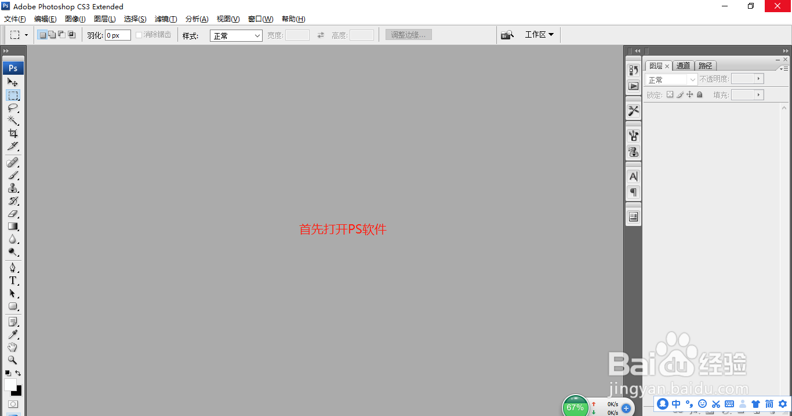Open the Edit (编辑) menu
The image size is (792, 416).
point(45,19)
